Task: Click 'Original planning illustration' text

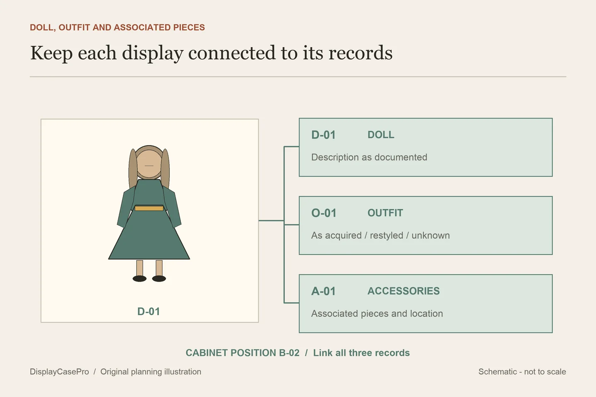Action: click(x=151, y=372)
